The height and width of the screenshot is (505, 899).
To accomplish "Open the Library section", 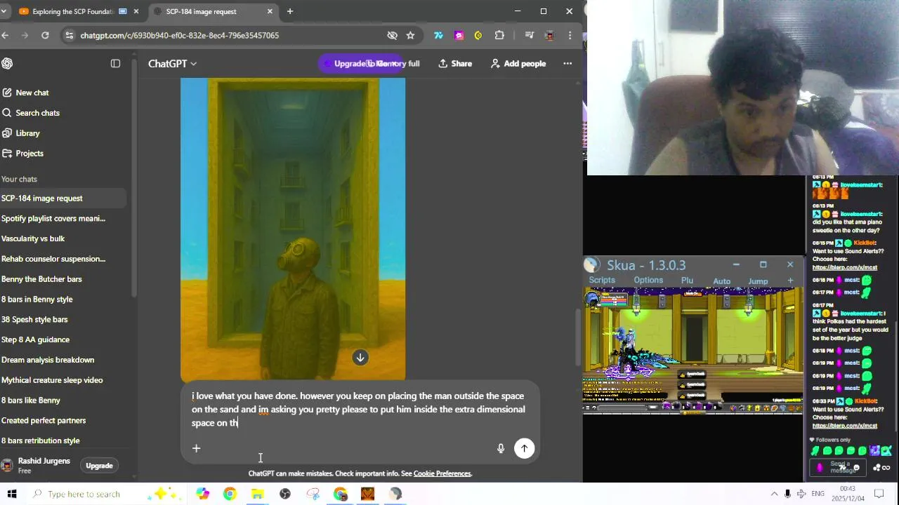I will [27, 133].
